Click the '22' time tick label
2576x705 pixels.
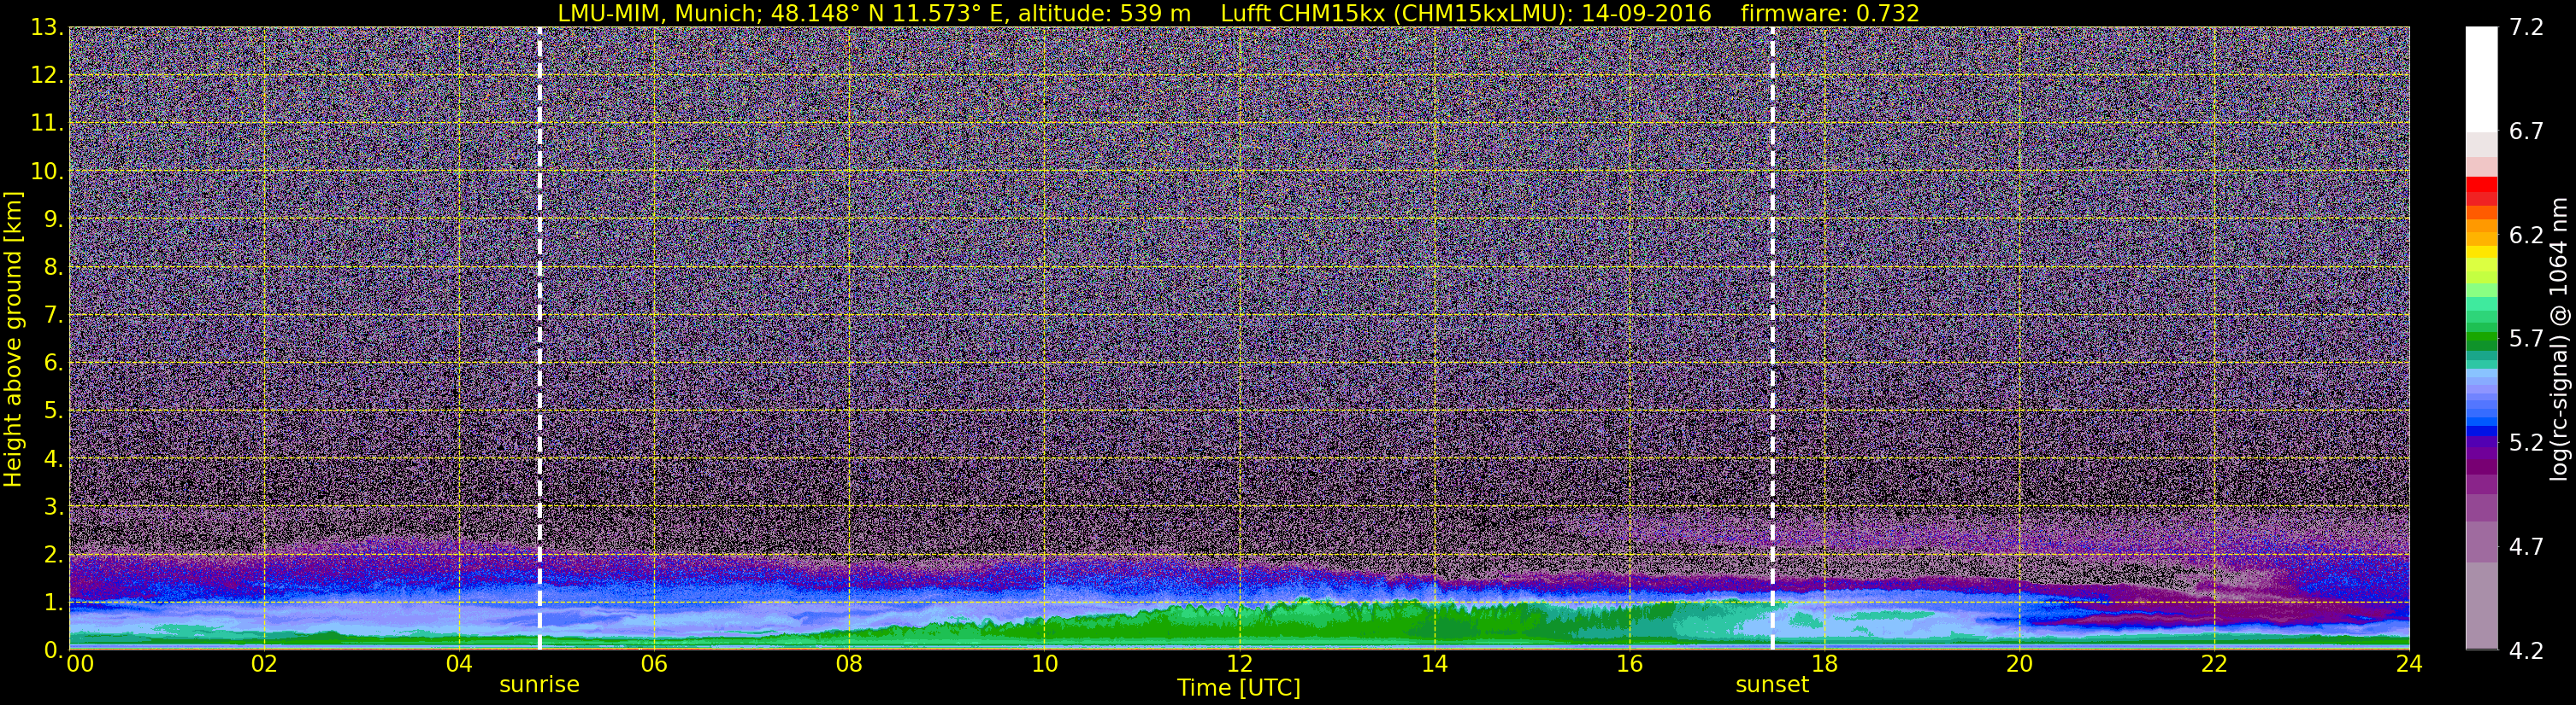tap(2214, 664)
